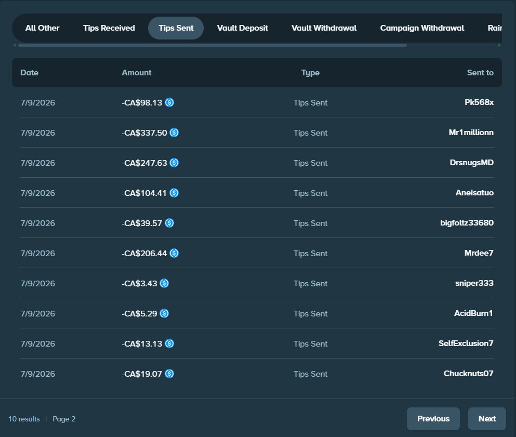
Task: Open recipient SelfExclusion7
Action: 466,343
